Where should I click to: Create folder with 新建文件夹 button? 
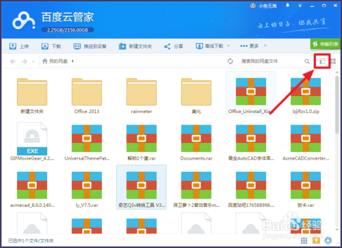click(x=135, y=47)
